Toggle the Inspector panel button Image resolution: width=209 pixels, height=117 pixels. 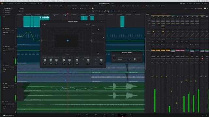(x=205, y=3)
